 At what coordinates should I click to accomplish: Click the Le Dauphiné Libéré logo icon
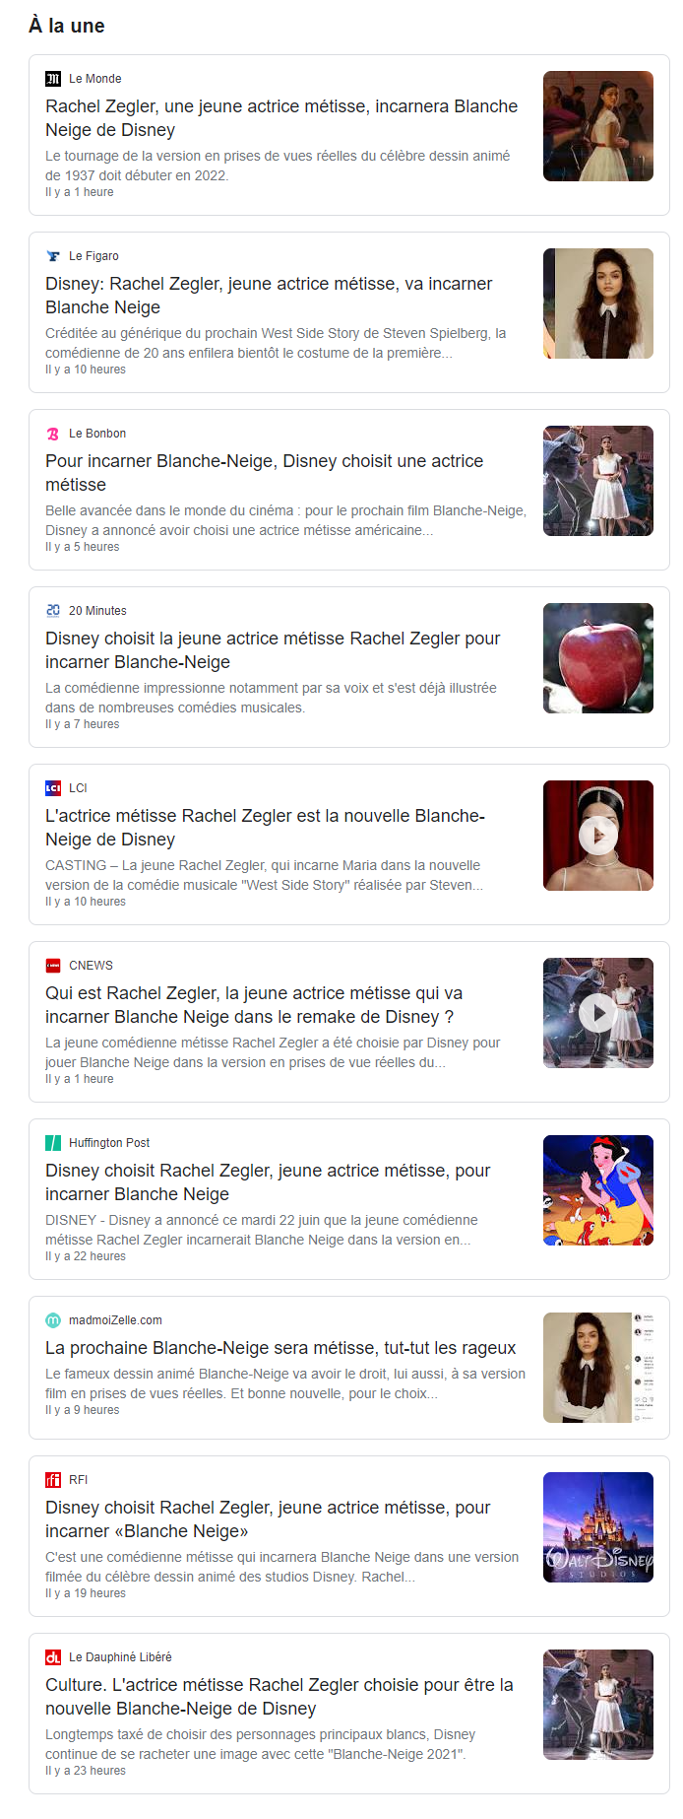click(53, 1657)
